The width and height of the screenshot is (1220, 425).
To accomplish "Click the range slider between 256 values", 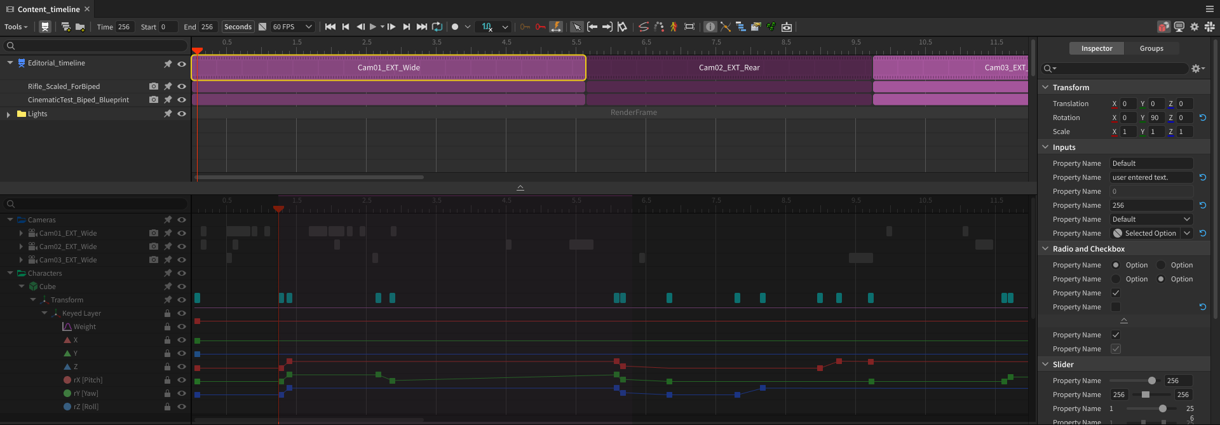I will coord(1151,395).
